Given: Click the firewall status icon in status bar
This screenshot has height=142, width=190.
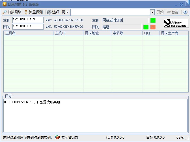Looking at the screenshot, I should click(57, 137).
